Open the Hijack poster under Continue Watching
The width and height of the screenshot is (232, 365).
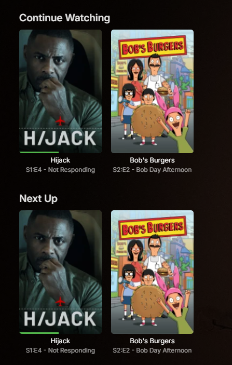[x=60, y=91]
